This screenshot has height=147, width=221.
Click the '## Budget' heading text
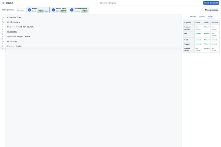(12, 32)
